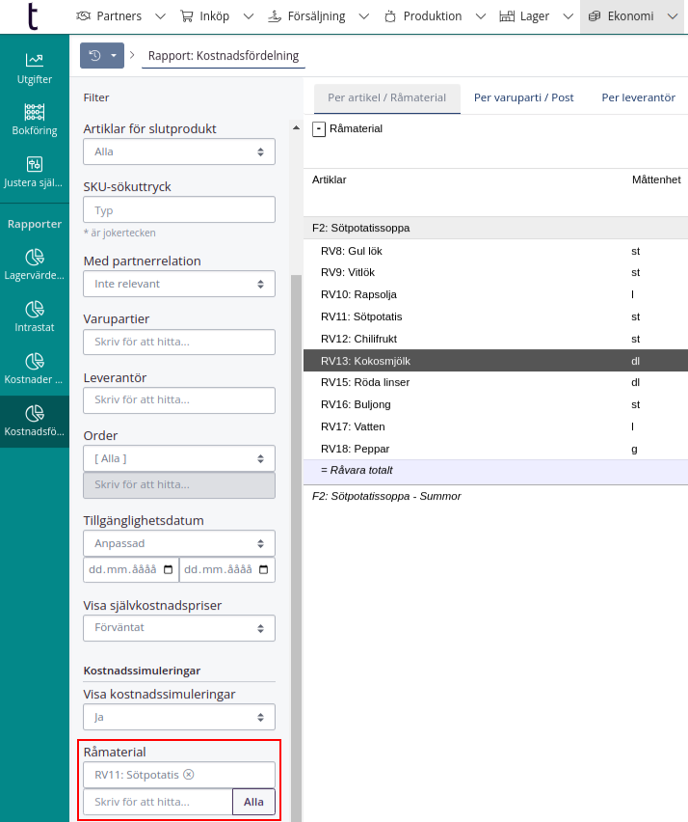This screenshot has height=822, width=688.
Task: Switch to Per varuparti / Post tab
Action: [x=523, y=98]
